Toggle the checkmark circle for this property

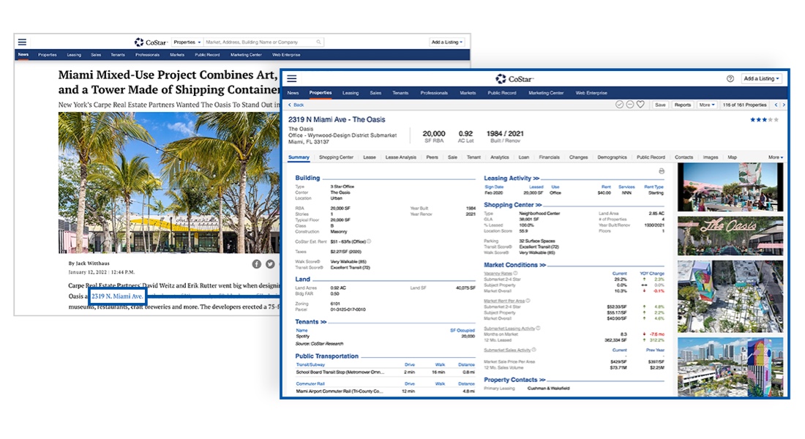coord(620,105)
